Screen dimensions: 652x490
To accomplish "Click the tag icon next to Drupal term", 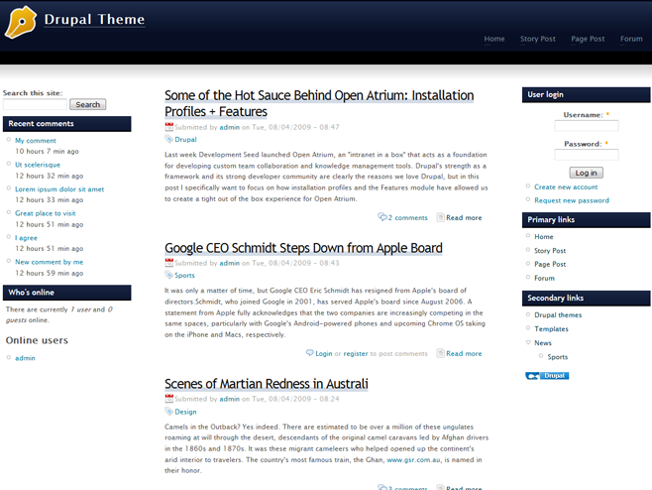I will (x=168, y=139).
